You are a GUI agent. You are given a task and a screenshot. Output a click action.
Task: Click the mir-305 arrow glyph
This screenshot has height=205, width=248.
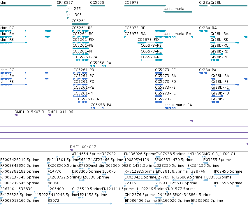pos(68,18)
